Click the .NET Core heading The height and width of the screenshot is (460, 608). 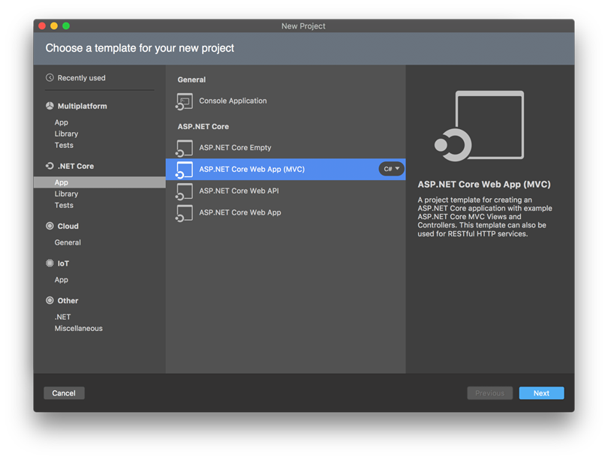pyautogui.click(x=76, y=167)
